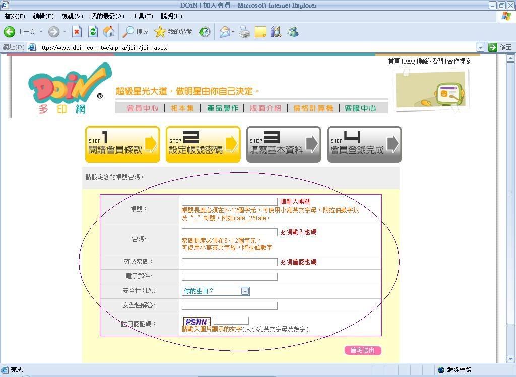Go to Home page icon
516x377 pixels.
(x=108, y=32)
